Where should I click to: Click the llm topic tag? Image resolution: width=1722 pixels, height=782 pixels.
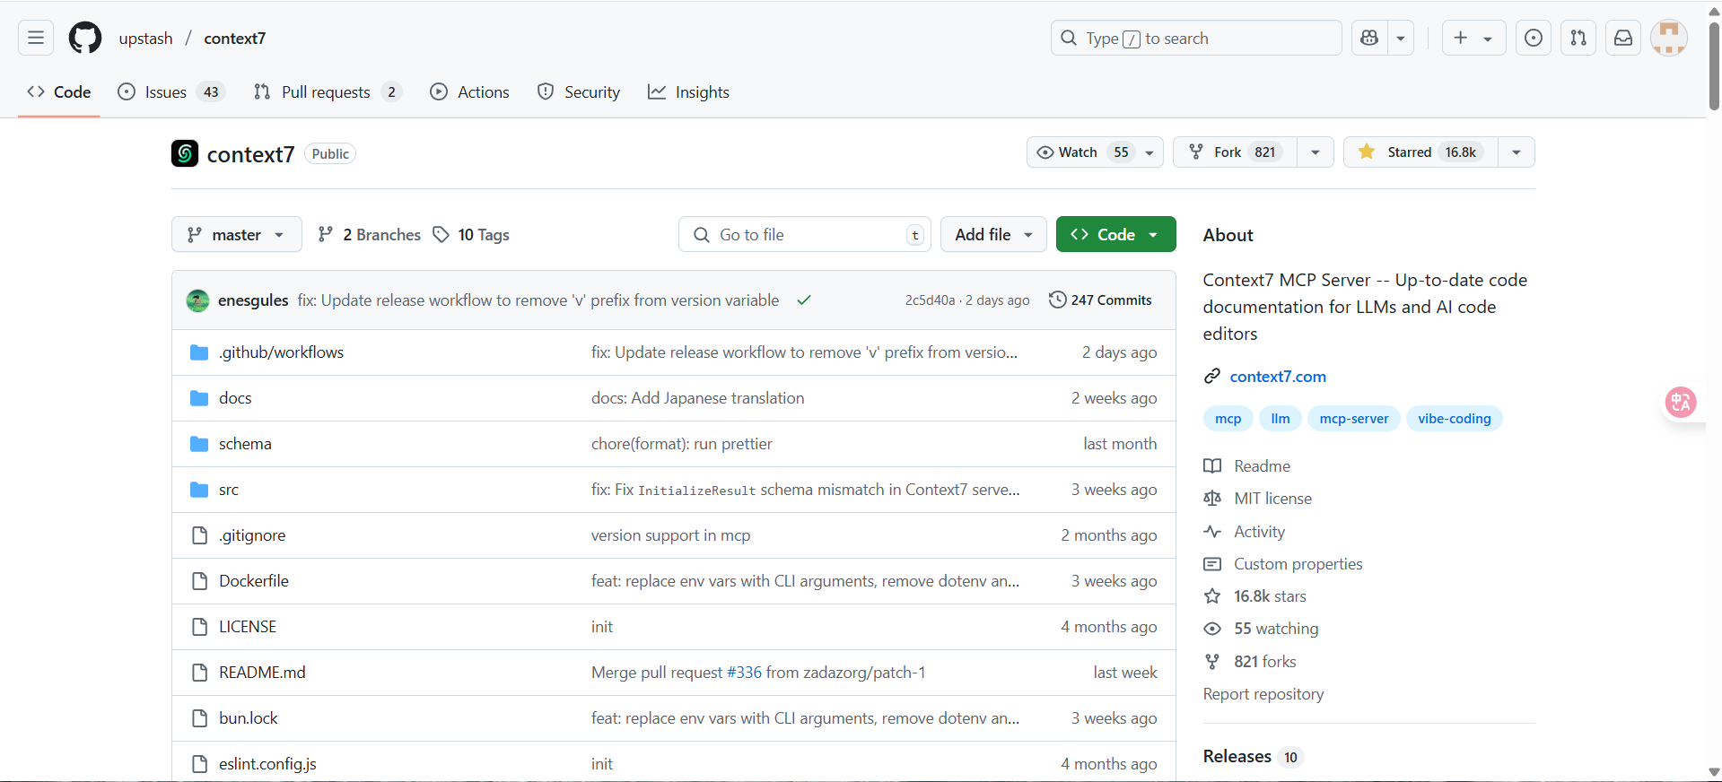tap(1281, 419)
